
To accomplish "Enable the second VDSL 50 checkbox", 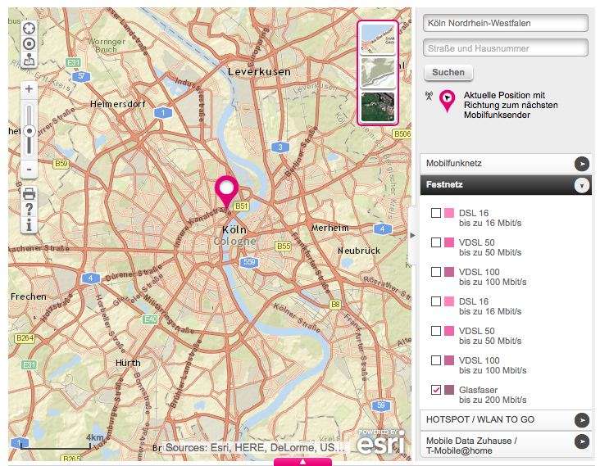I will click(x=436, y=331).
